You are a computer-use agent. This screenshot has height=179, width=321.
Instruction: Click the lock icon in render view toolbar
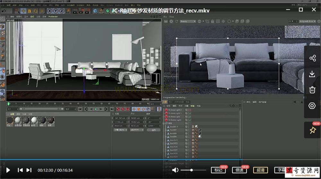coord(213,21)
